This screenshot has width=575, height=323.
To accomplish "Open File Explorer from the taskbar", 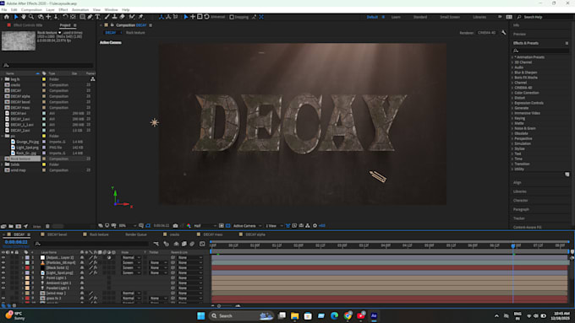I will (x=294, y=315).
